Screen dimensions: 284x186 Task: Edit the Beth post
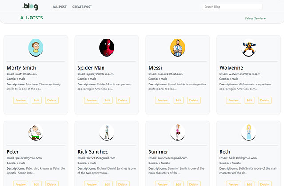pyautogui.click(x=249, y=183)
